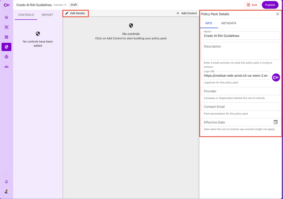
Task: Click the calendar icon in Effective Date
Action: coord(276,122)
